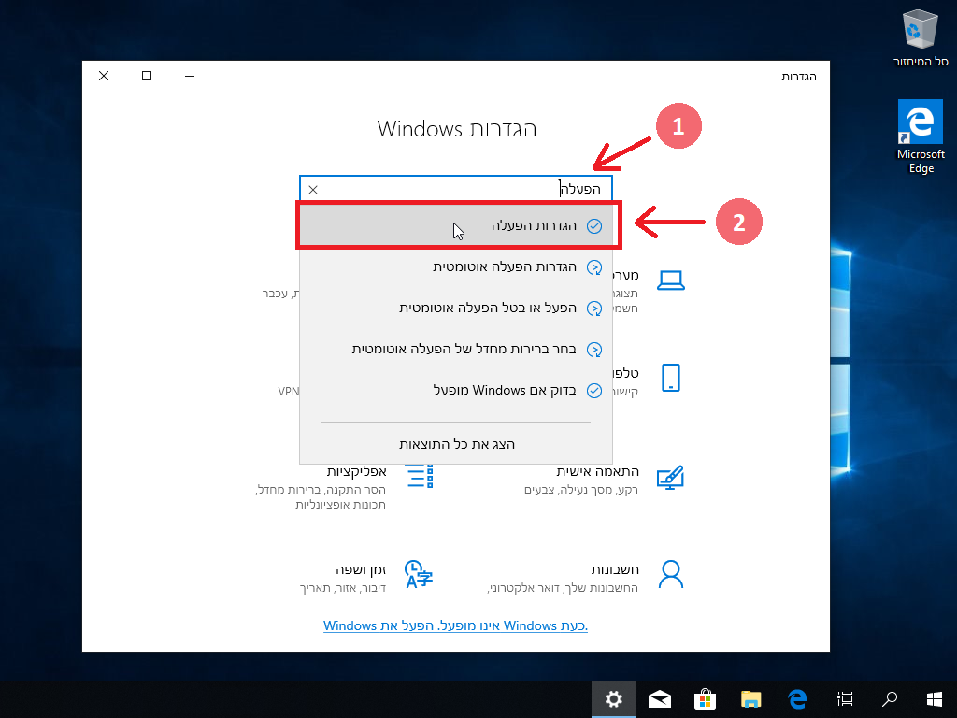The width and height of the screenshot is (957, 718).
Task: Click the דיבור, אזור, תאריך description
Action: click(x=343, y=588)
